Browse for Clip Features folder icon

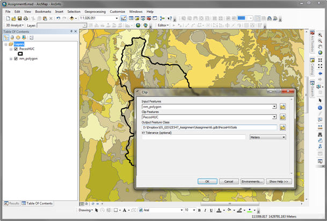click(x=282, y=117)
